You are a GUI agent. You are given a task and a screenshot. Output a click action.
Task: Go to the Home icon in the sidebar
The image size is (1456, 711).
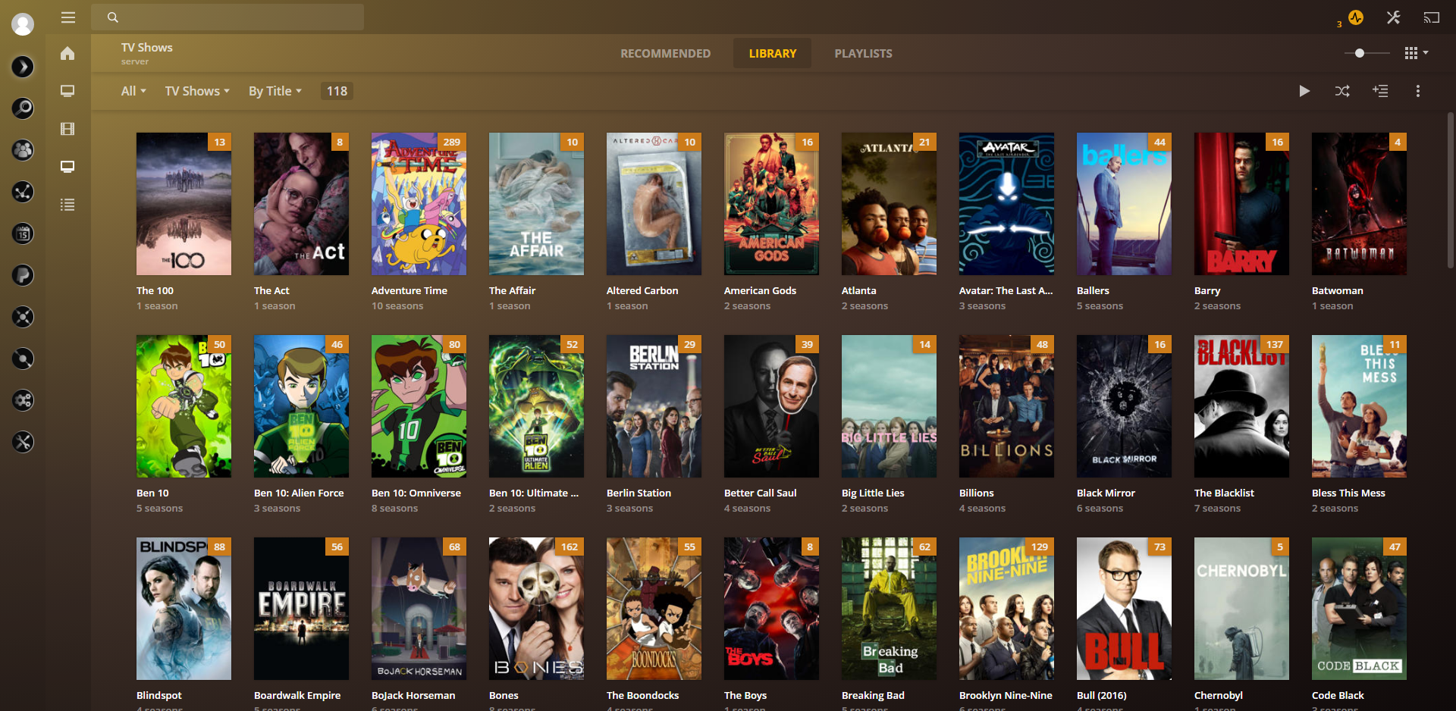click(x=67, y=53)
